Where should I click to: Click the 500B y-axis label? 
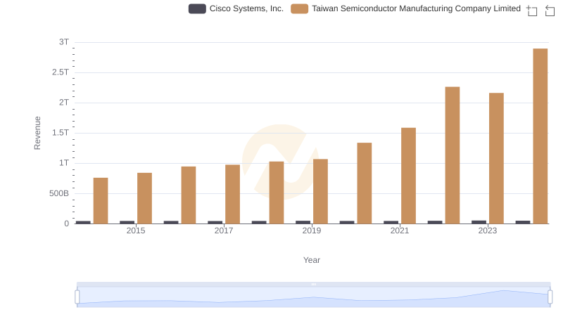click(x=59, y=193)
